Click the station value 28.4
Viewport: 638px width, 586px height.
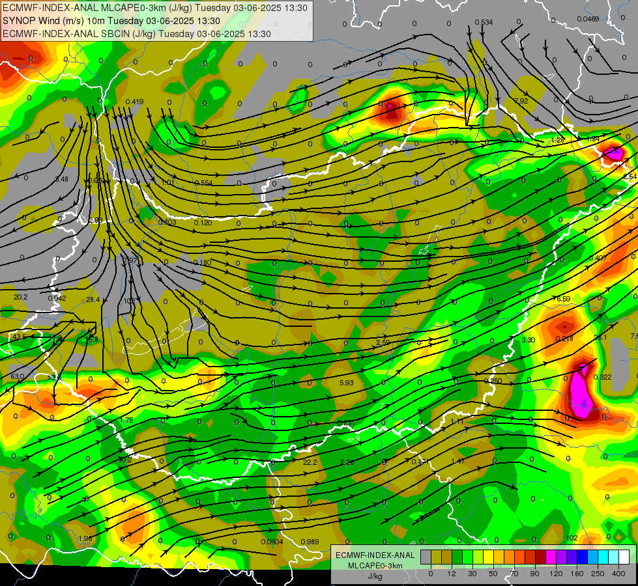click(93, 300)
